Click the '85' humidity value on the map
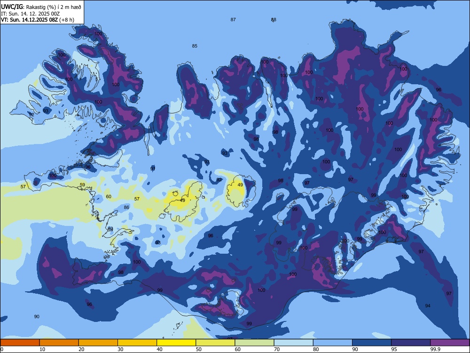Screen dimensions: 470x353 tap(195, 46)
